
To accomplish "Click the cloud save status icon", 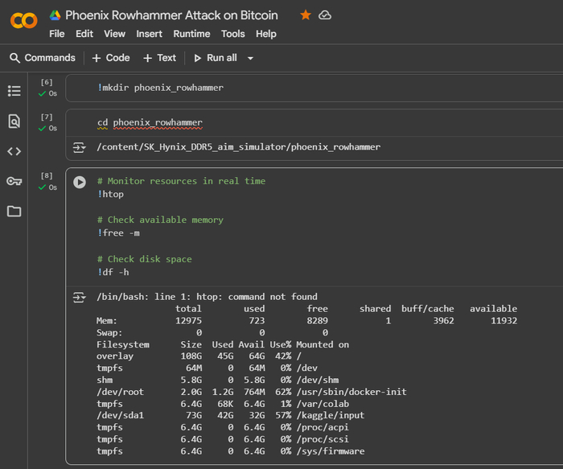I will pyautogui.click(x=325, y=15).
